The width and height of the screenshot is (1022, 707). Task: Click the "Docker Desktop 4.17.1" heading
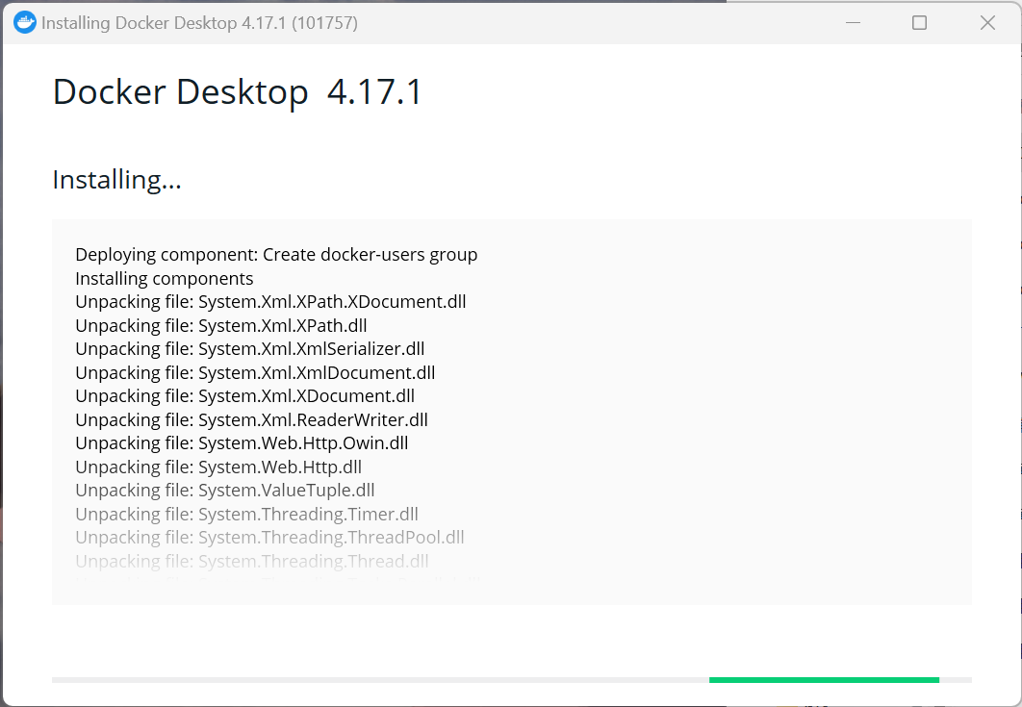pos(238,91)
